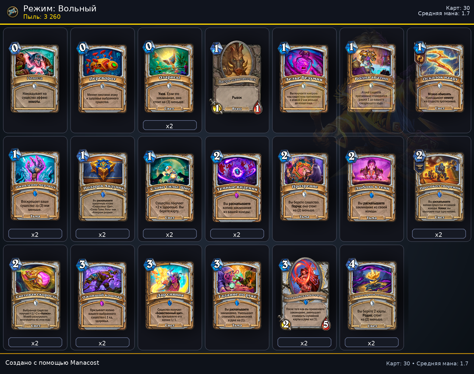
Task: Click the mana gem on Озарись! card
Action: [149, 47]
